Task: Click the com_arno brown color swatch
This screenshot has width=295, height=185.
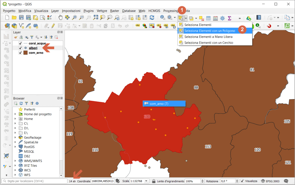Action: [25, 53]
